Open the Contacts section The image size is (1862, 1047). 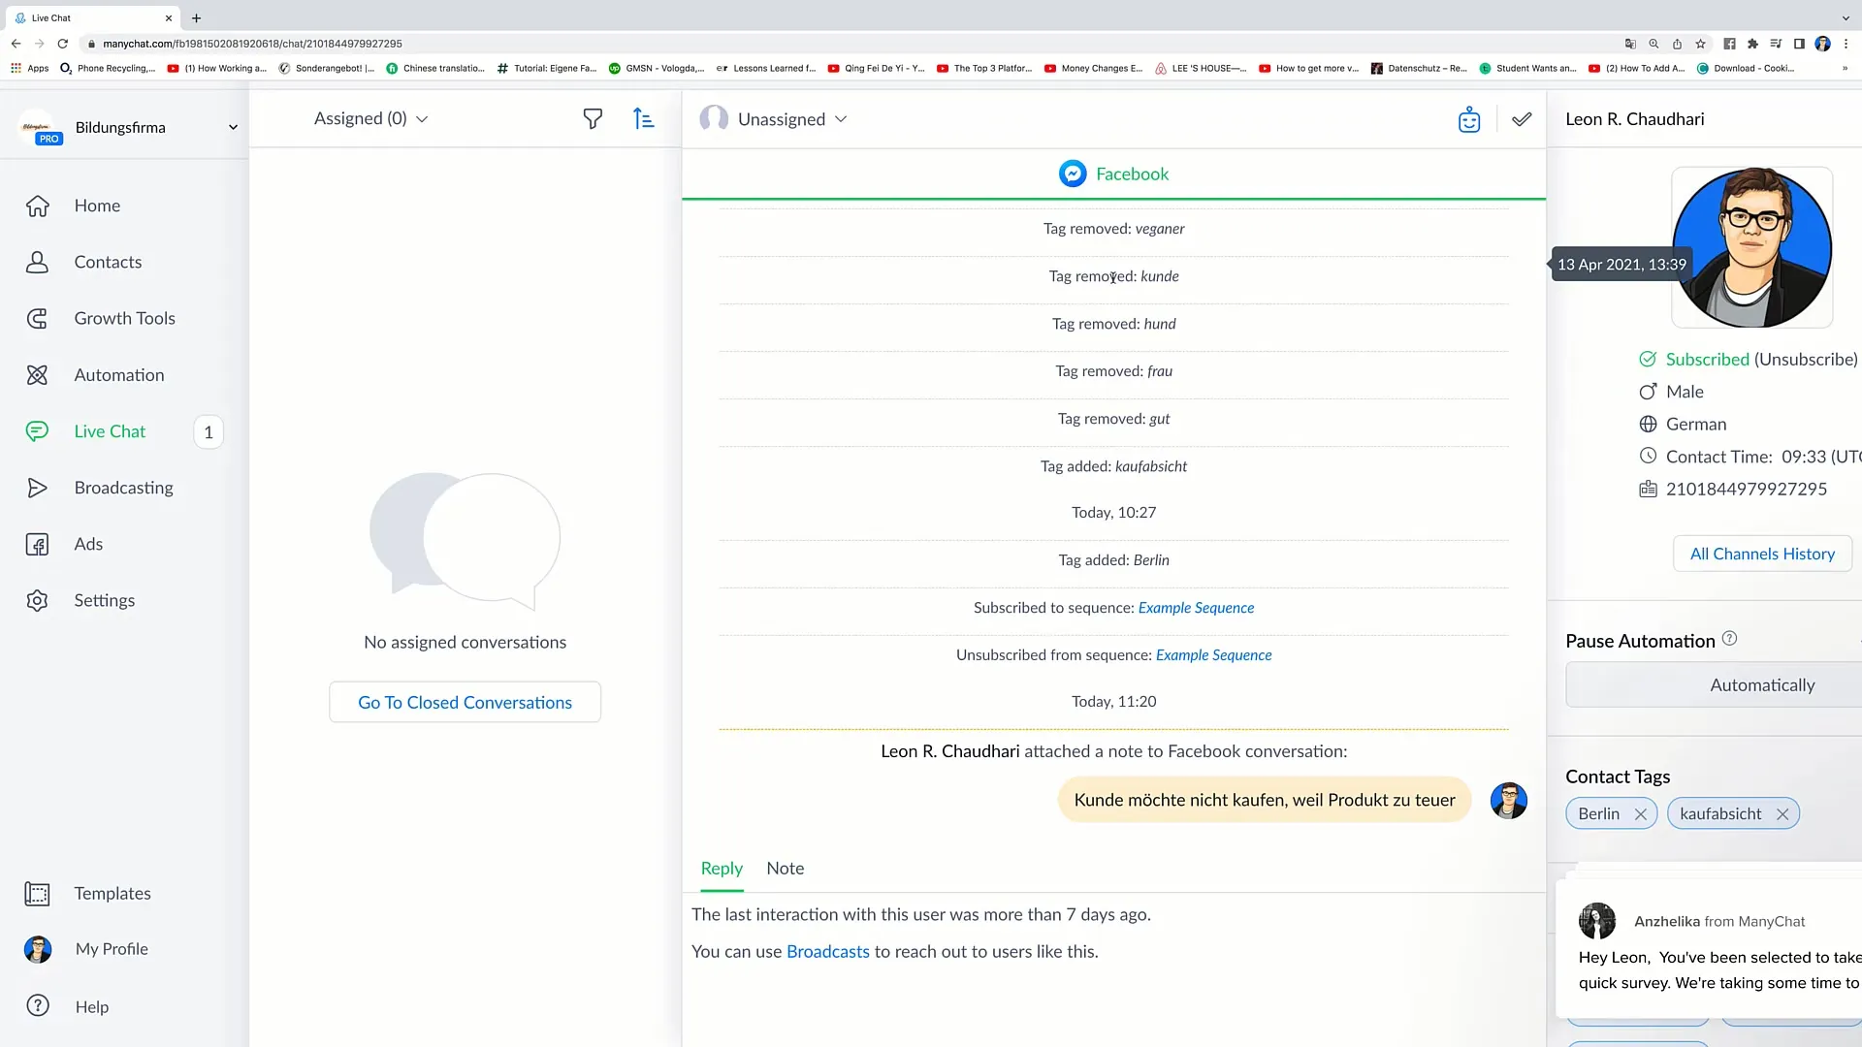point(108,261)
